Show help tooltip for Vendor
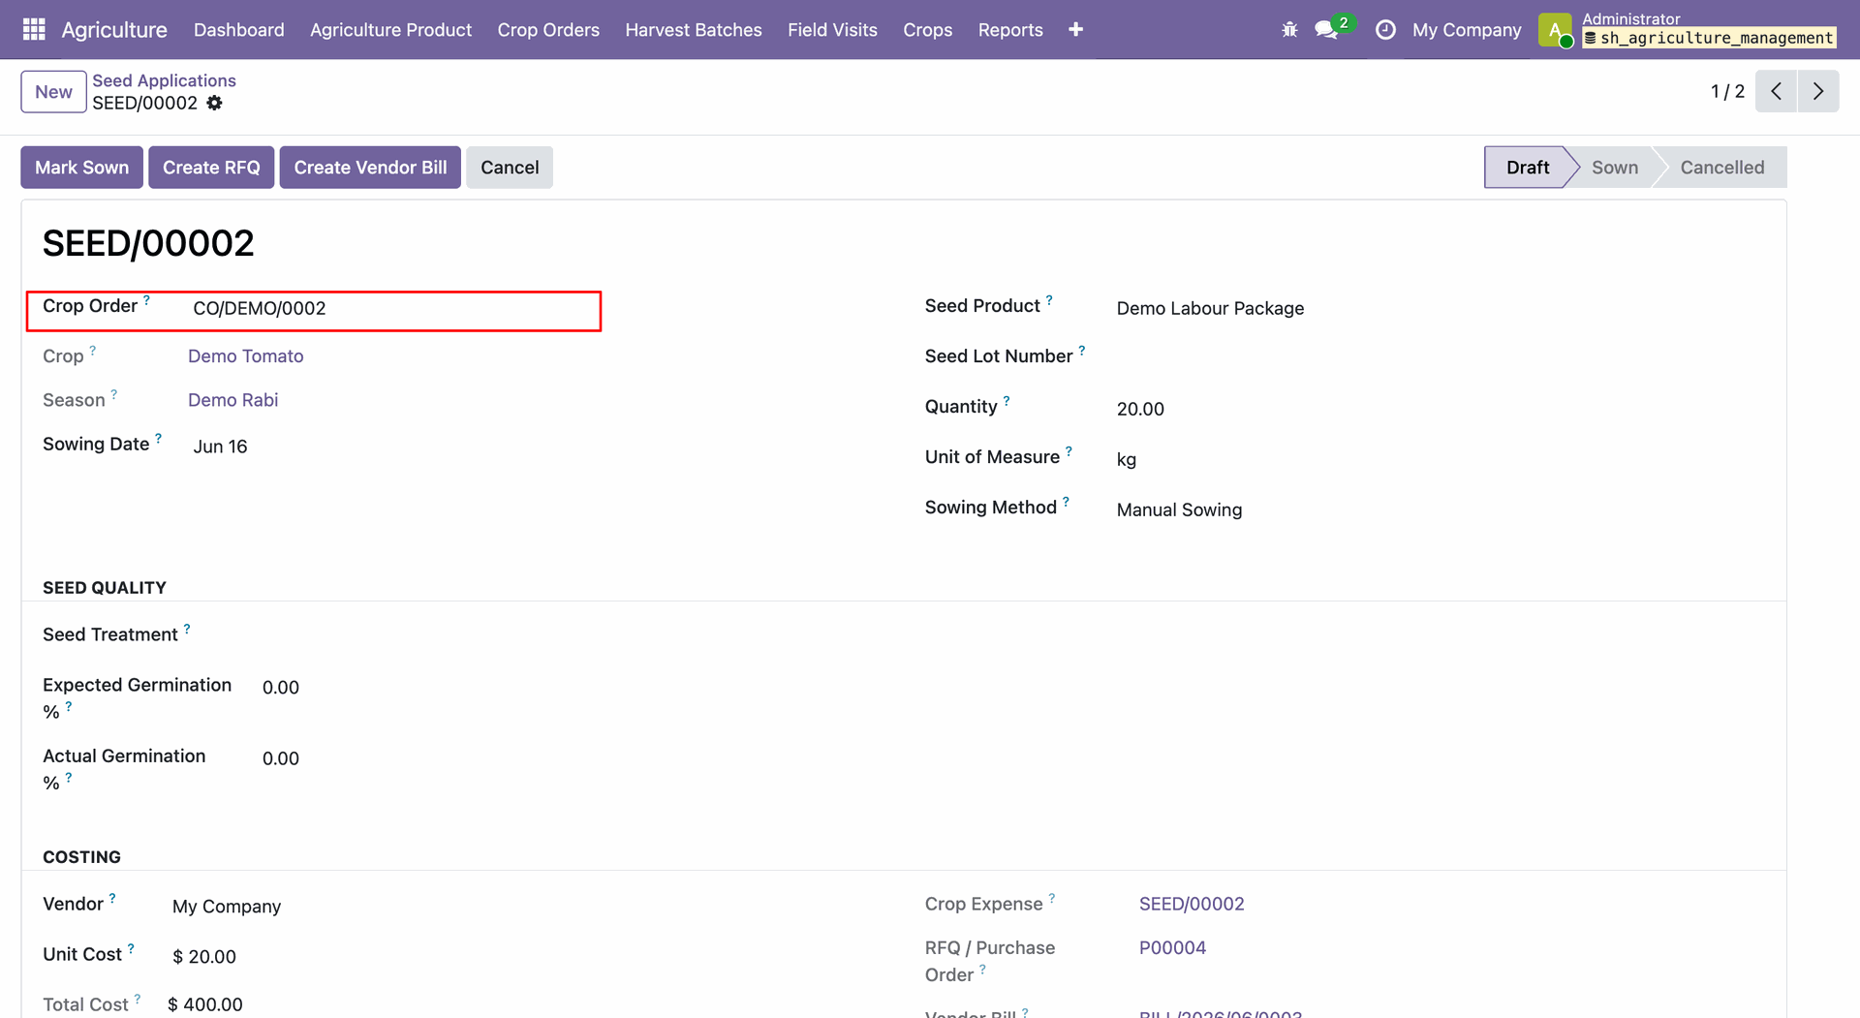 pyautogui.click(x=112, y=898)
